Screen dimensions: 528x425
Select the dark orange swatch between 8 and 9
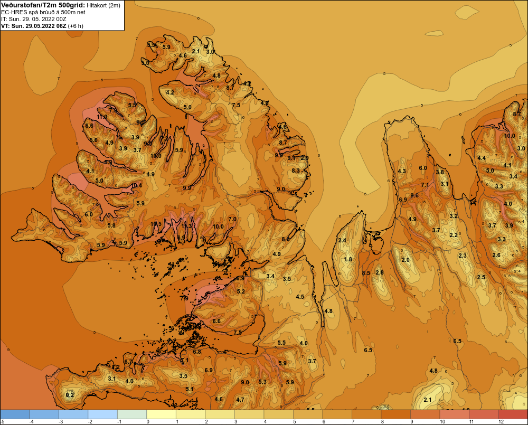pyautogui.click(x=395, y=414)
